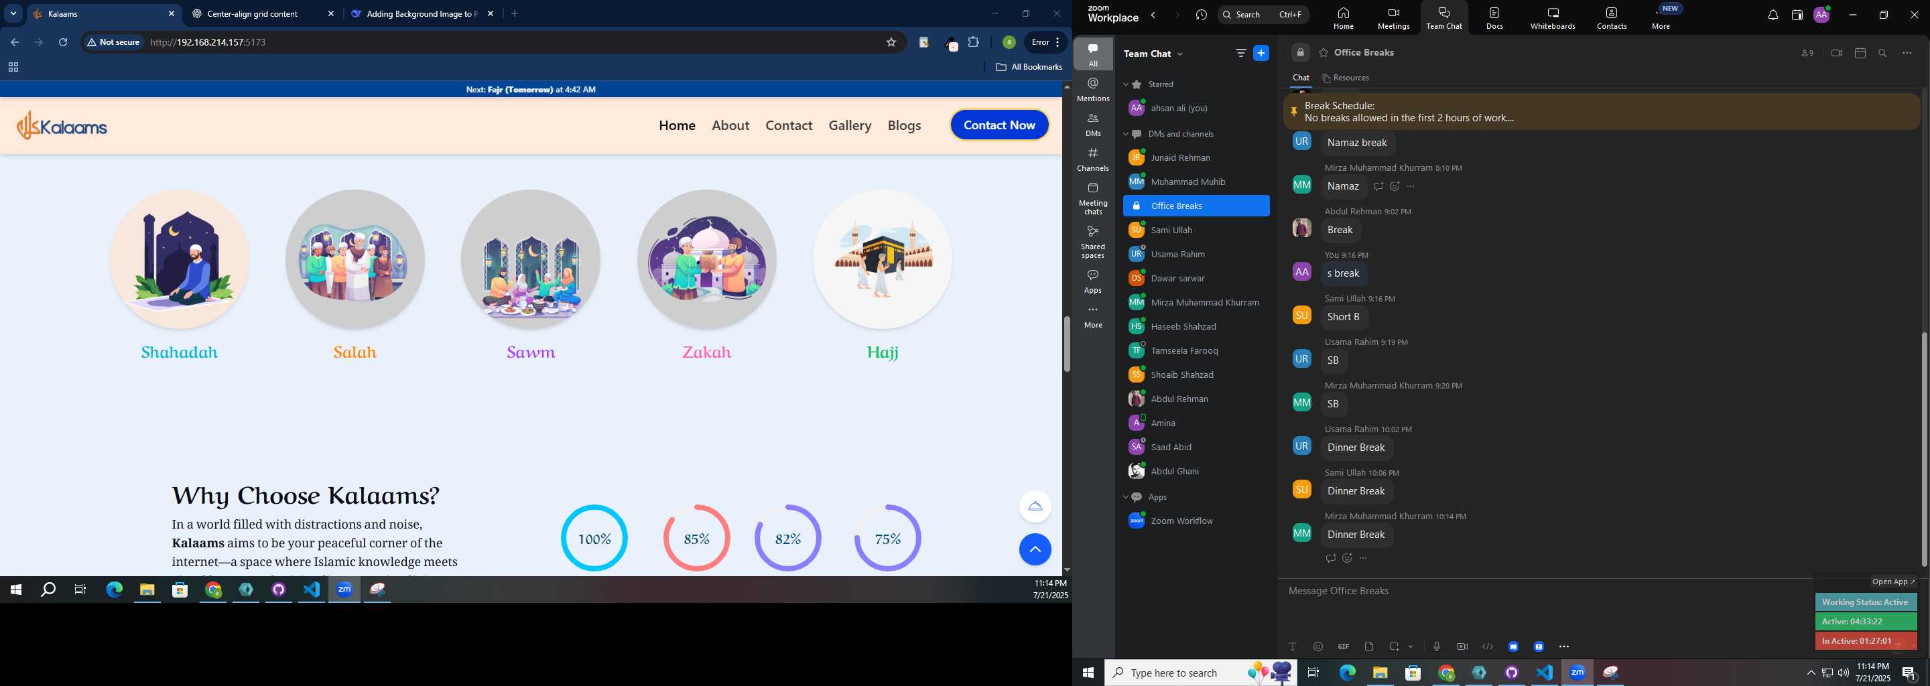Open Mentions in Zoom sidebar
The image size is (1930, 686).
point(1093,89)
